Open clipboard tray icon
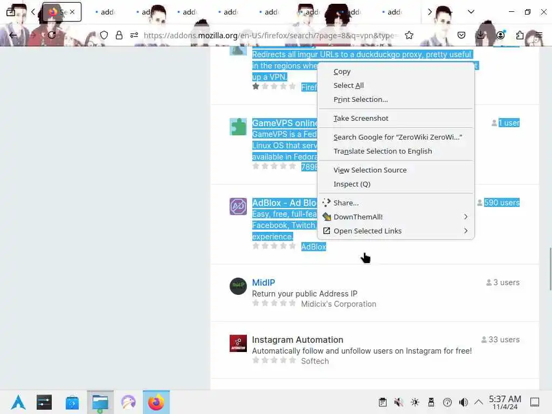 tap(383, 402)
